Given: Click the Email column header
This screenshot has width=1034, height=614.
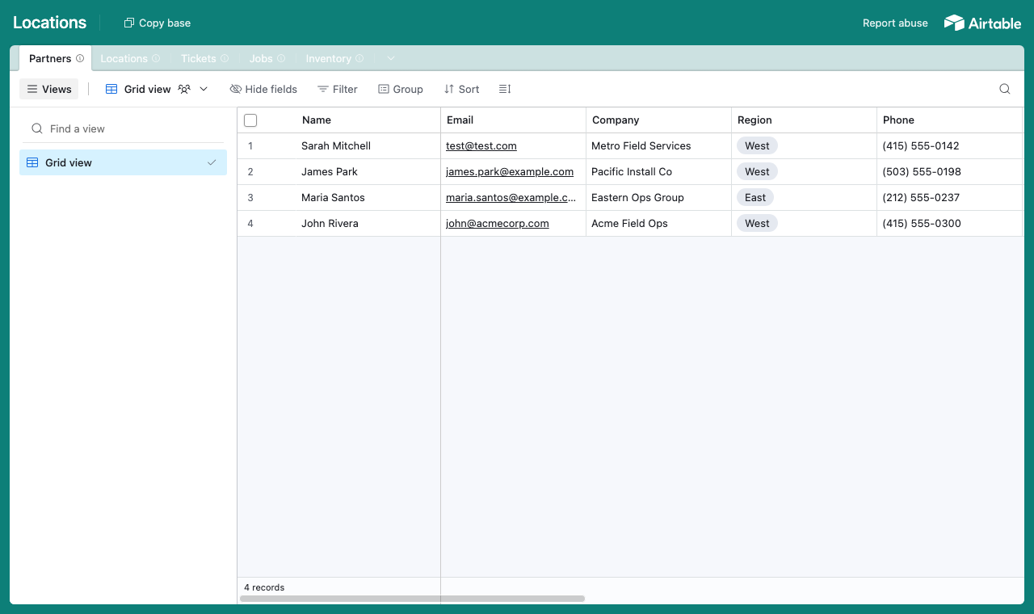Looking at the screenshot, I should point(513,120).
